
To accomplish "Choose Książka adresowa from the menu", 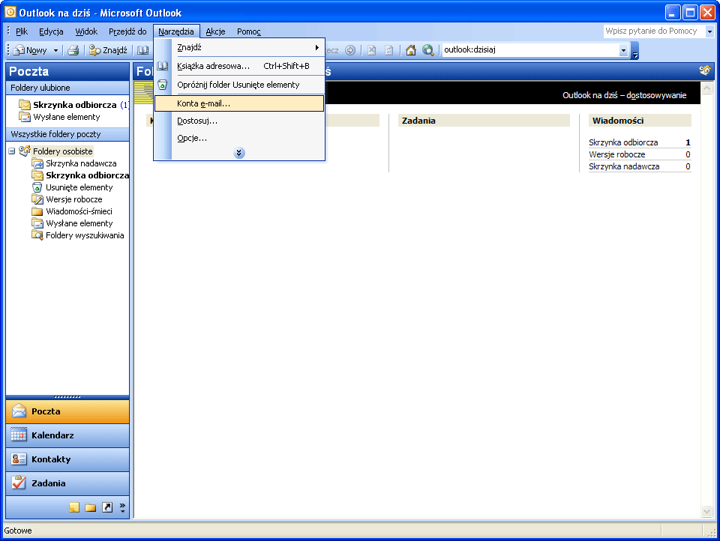I will pos(239,66).
